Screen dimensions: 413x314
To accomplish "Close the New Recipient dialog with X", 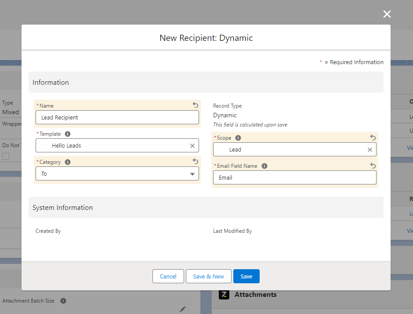I will coord(387,14).
